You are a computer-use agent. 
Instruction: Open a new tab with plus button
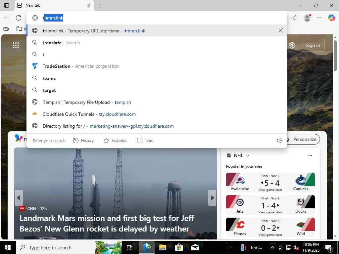click(x=100, y=5)
